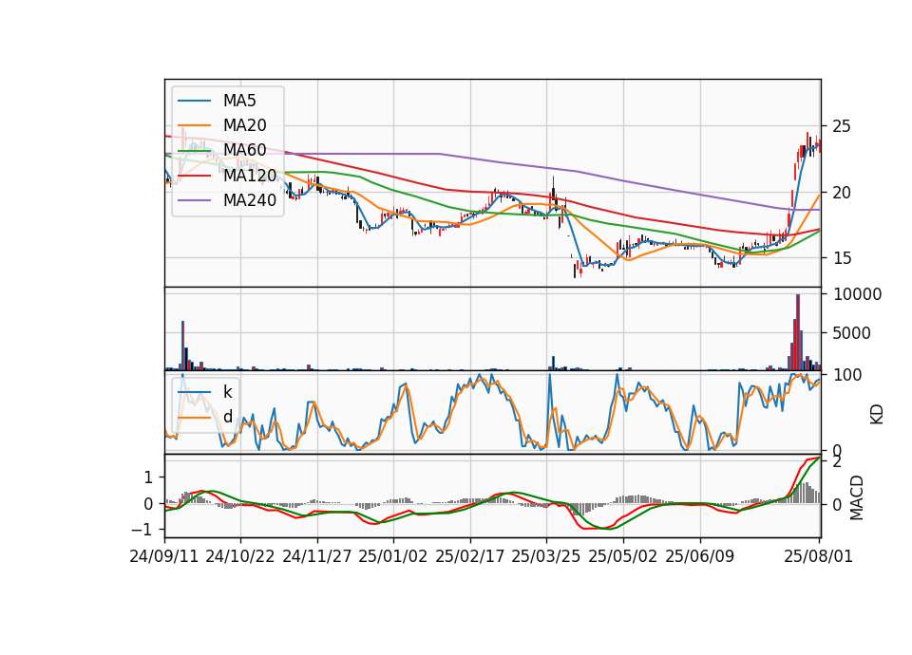Click the 24/09/11 date axis label
This screenshot has height=655, width=912.
[164, 556]
